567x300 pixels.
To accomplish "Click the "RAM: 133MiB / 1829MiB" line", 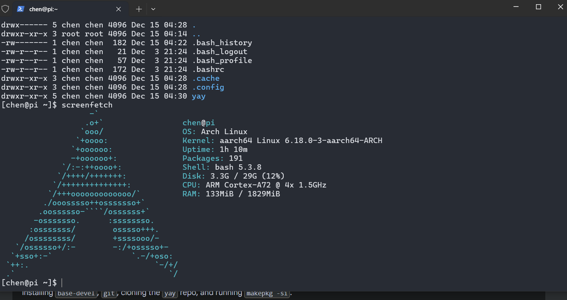I will [231, 194].
